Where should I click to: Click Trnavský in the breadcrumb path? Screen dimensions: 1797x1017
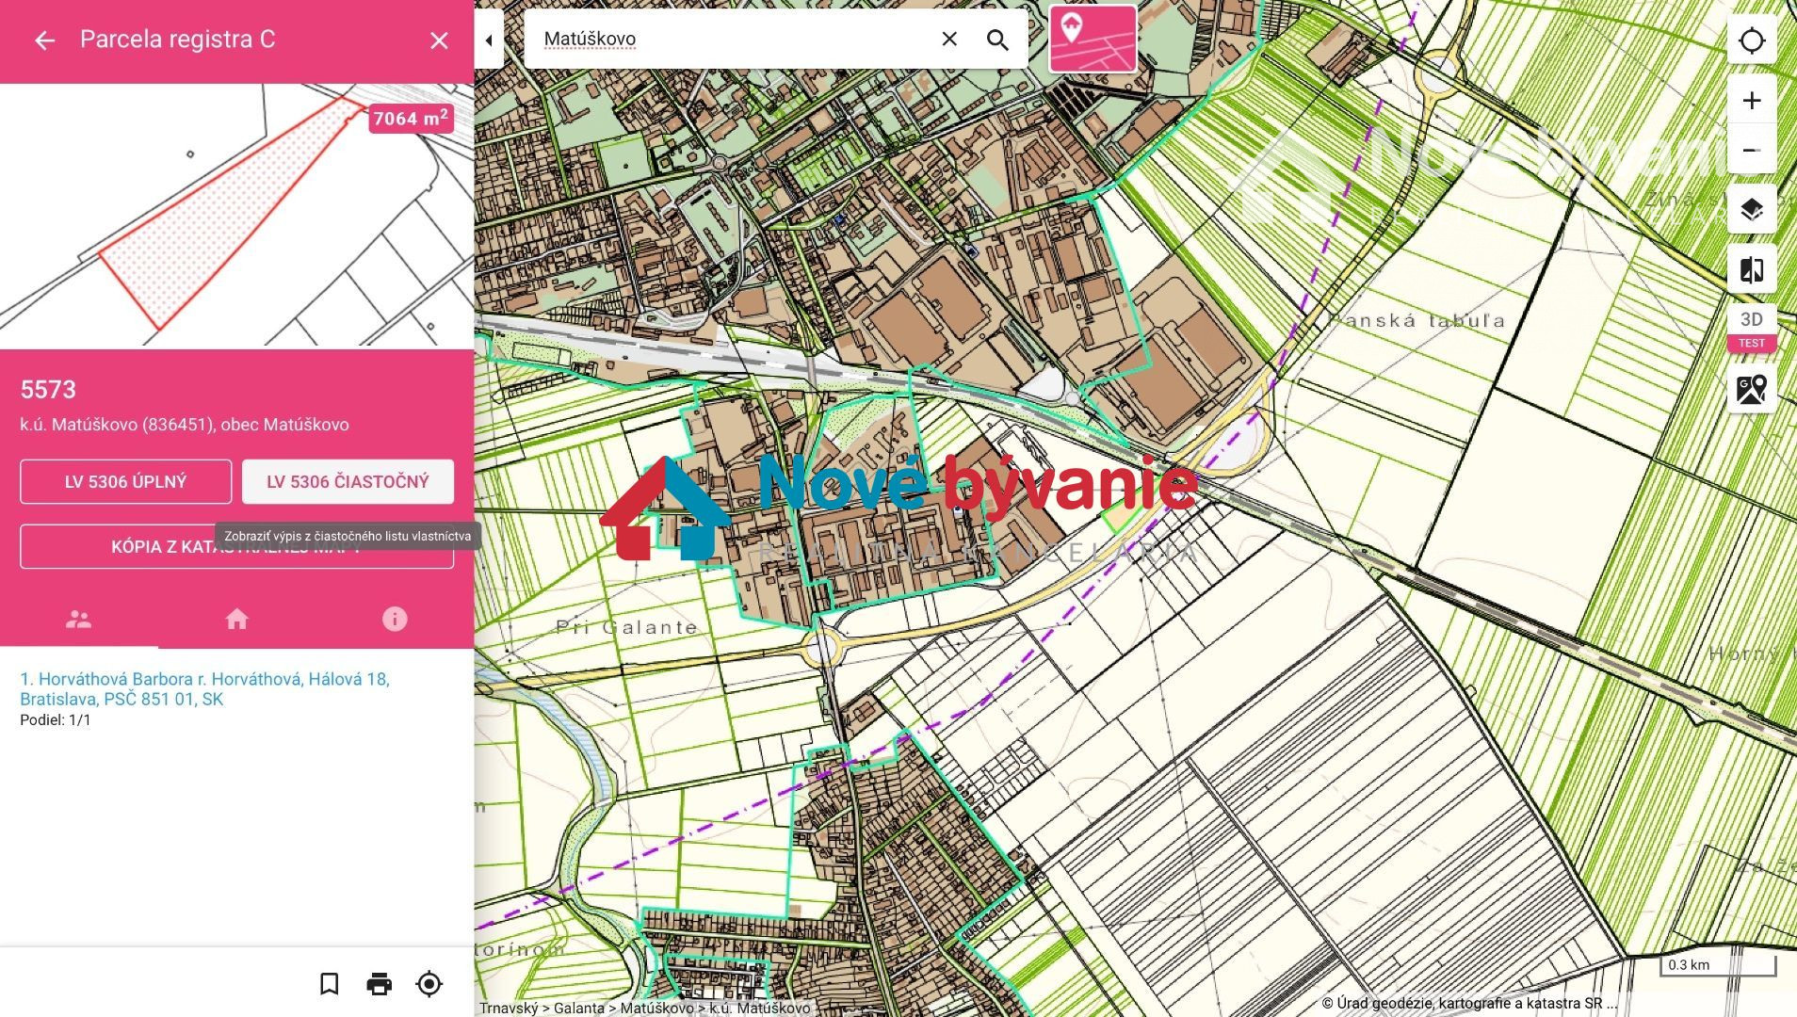tap(509, 1008)
